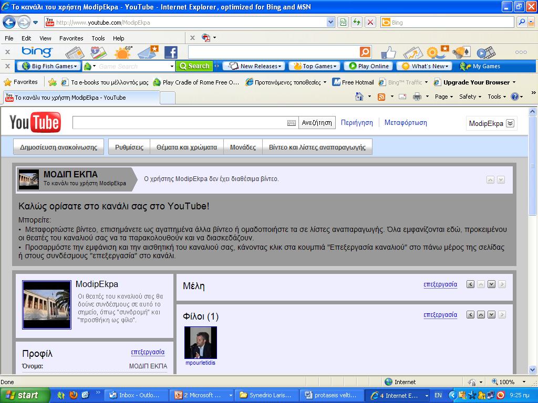Click the magnifier beside the Bing search box
Viewport: 538px width, 403px height.
(x=522, y=23)
